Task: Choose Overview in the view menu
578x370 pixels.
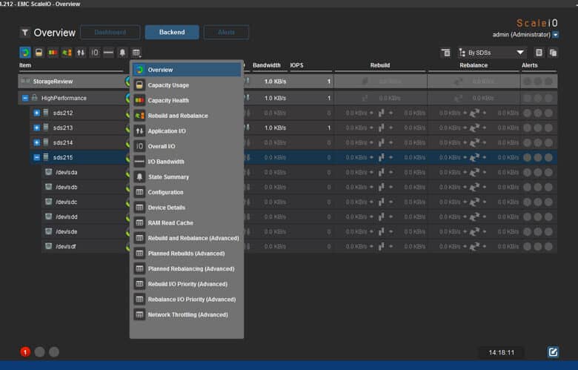Action: point(187,70)
